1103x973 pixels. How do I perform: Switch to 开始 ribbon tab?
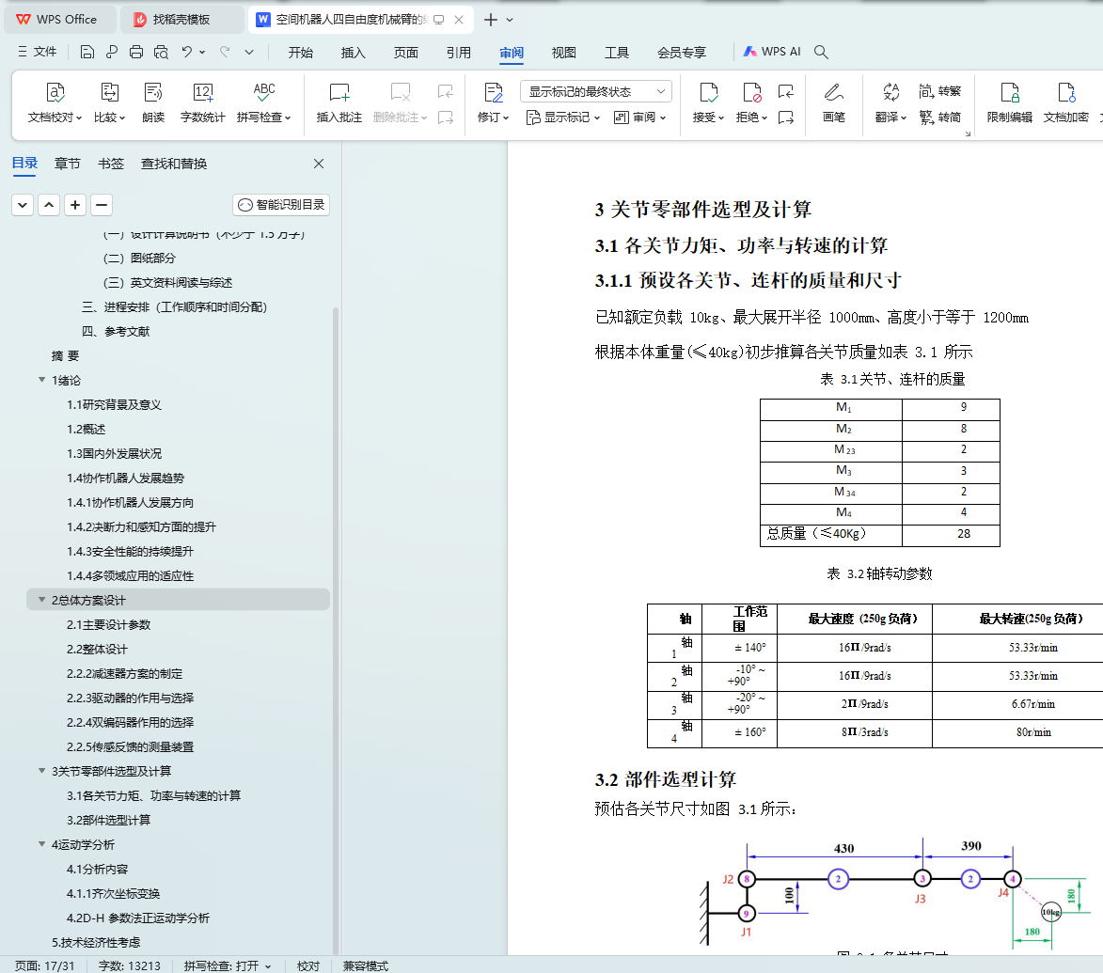(x=300, y=52)
